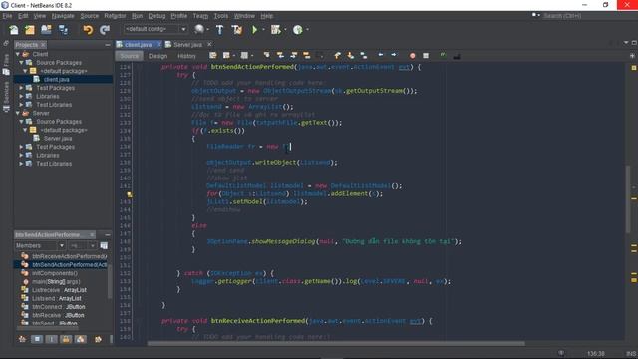The height and width of the screenshot is (359, 638).
Task: Click the Search (Ctrl+I) field
Action: click(586, 16)
